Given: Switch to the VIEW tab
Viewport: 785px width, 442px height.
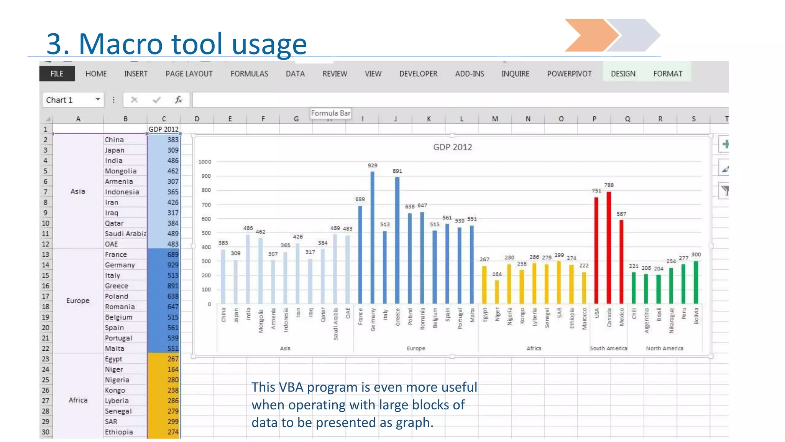Looking at the screenshot, I should pyautogui.click(x=373, y=74).
